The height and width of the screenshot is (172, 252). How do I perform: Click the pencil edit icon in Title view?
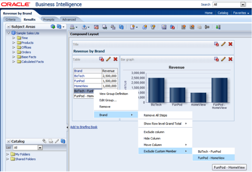223,44
